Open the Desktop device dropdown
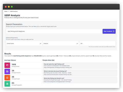The height and width of the screenshot is (92, 123). coord(61,43)
